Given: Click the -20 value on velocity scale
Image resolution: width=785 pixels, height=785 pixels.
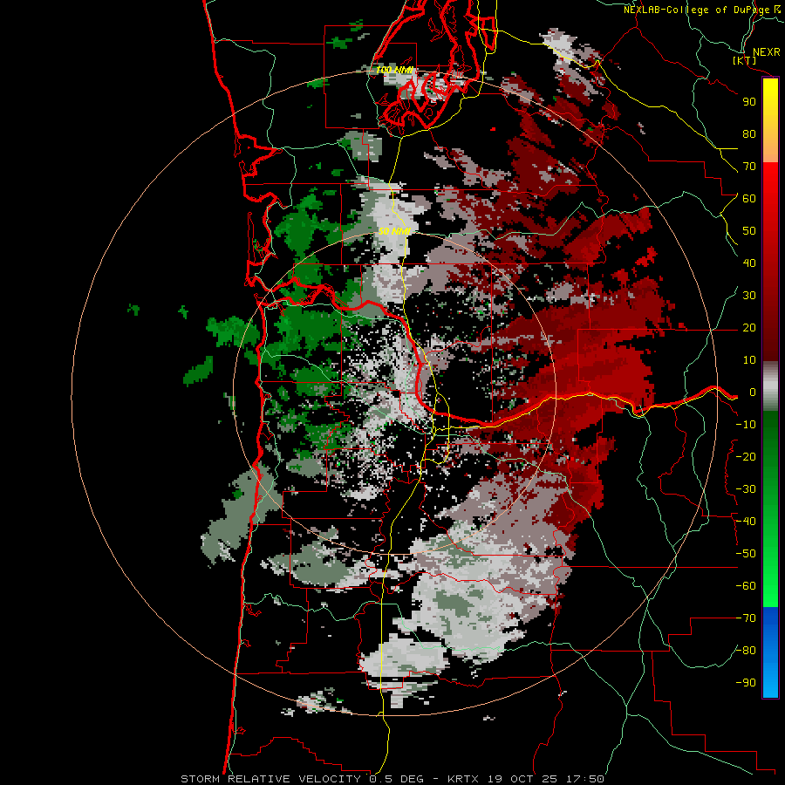Looking at the screenshot, I should pyautogui.click(x=746, y=457).
